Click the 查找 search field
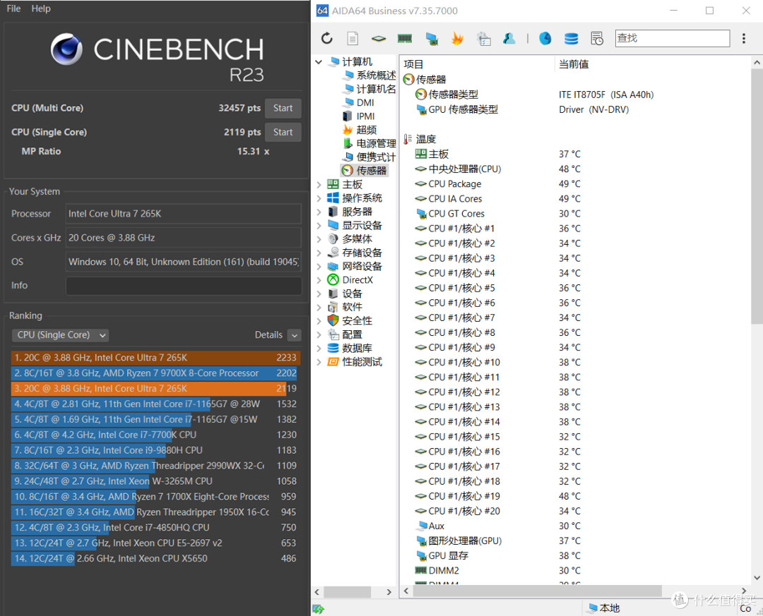 (x=673, y=38)
